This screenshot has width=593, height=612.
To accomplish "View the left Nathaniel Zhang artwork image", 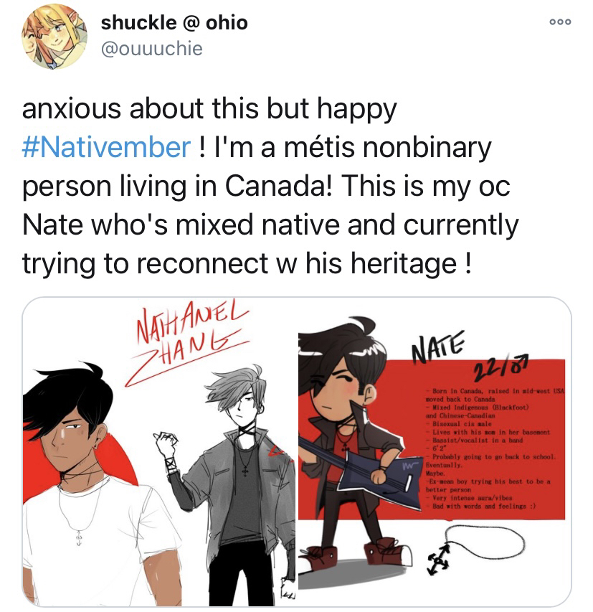I will point(159,452).
